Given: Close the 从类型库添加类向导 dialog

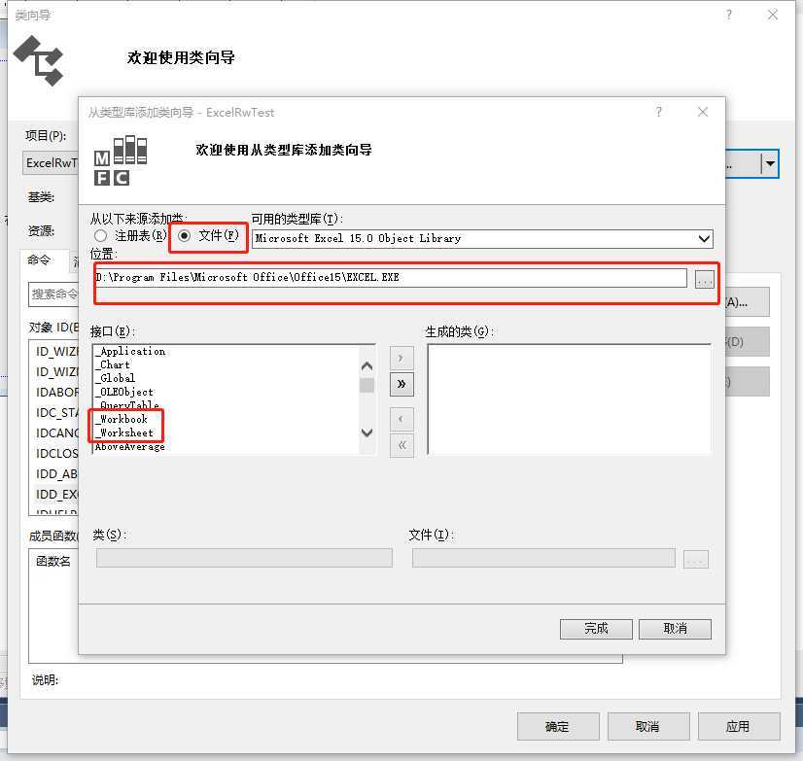Looking at the screenshot, I should click(x=703, y=112).
